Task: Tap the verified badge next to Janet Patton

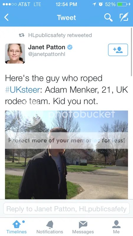Action: (x=70, y=47)
